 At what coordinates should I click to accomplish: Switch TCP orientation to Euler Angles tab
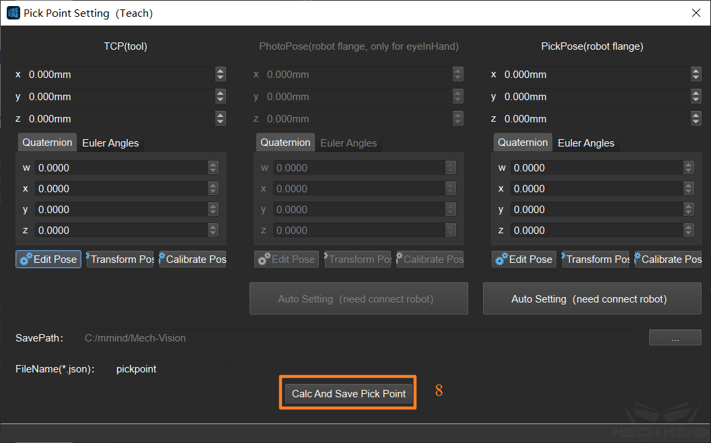coord(110,143)
